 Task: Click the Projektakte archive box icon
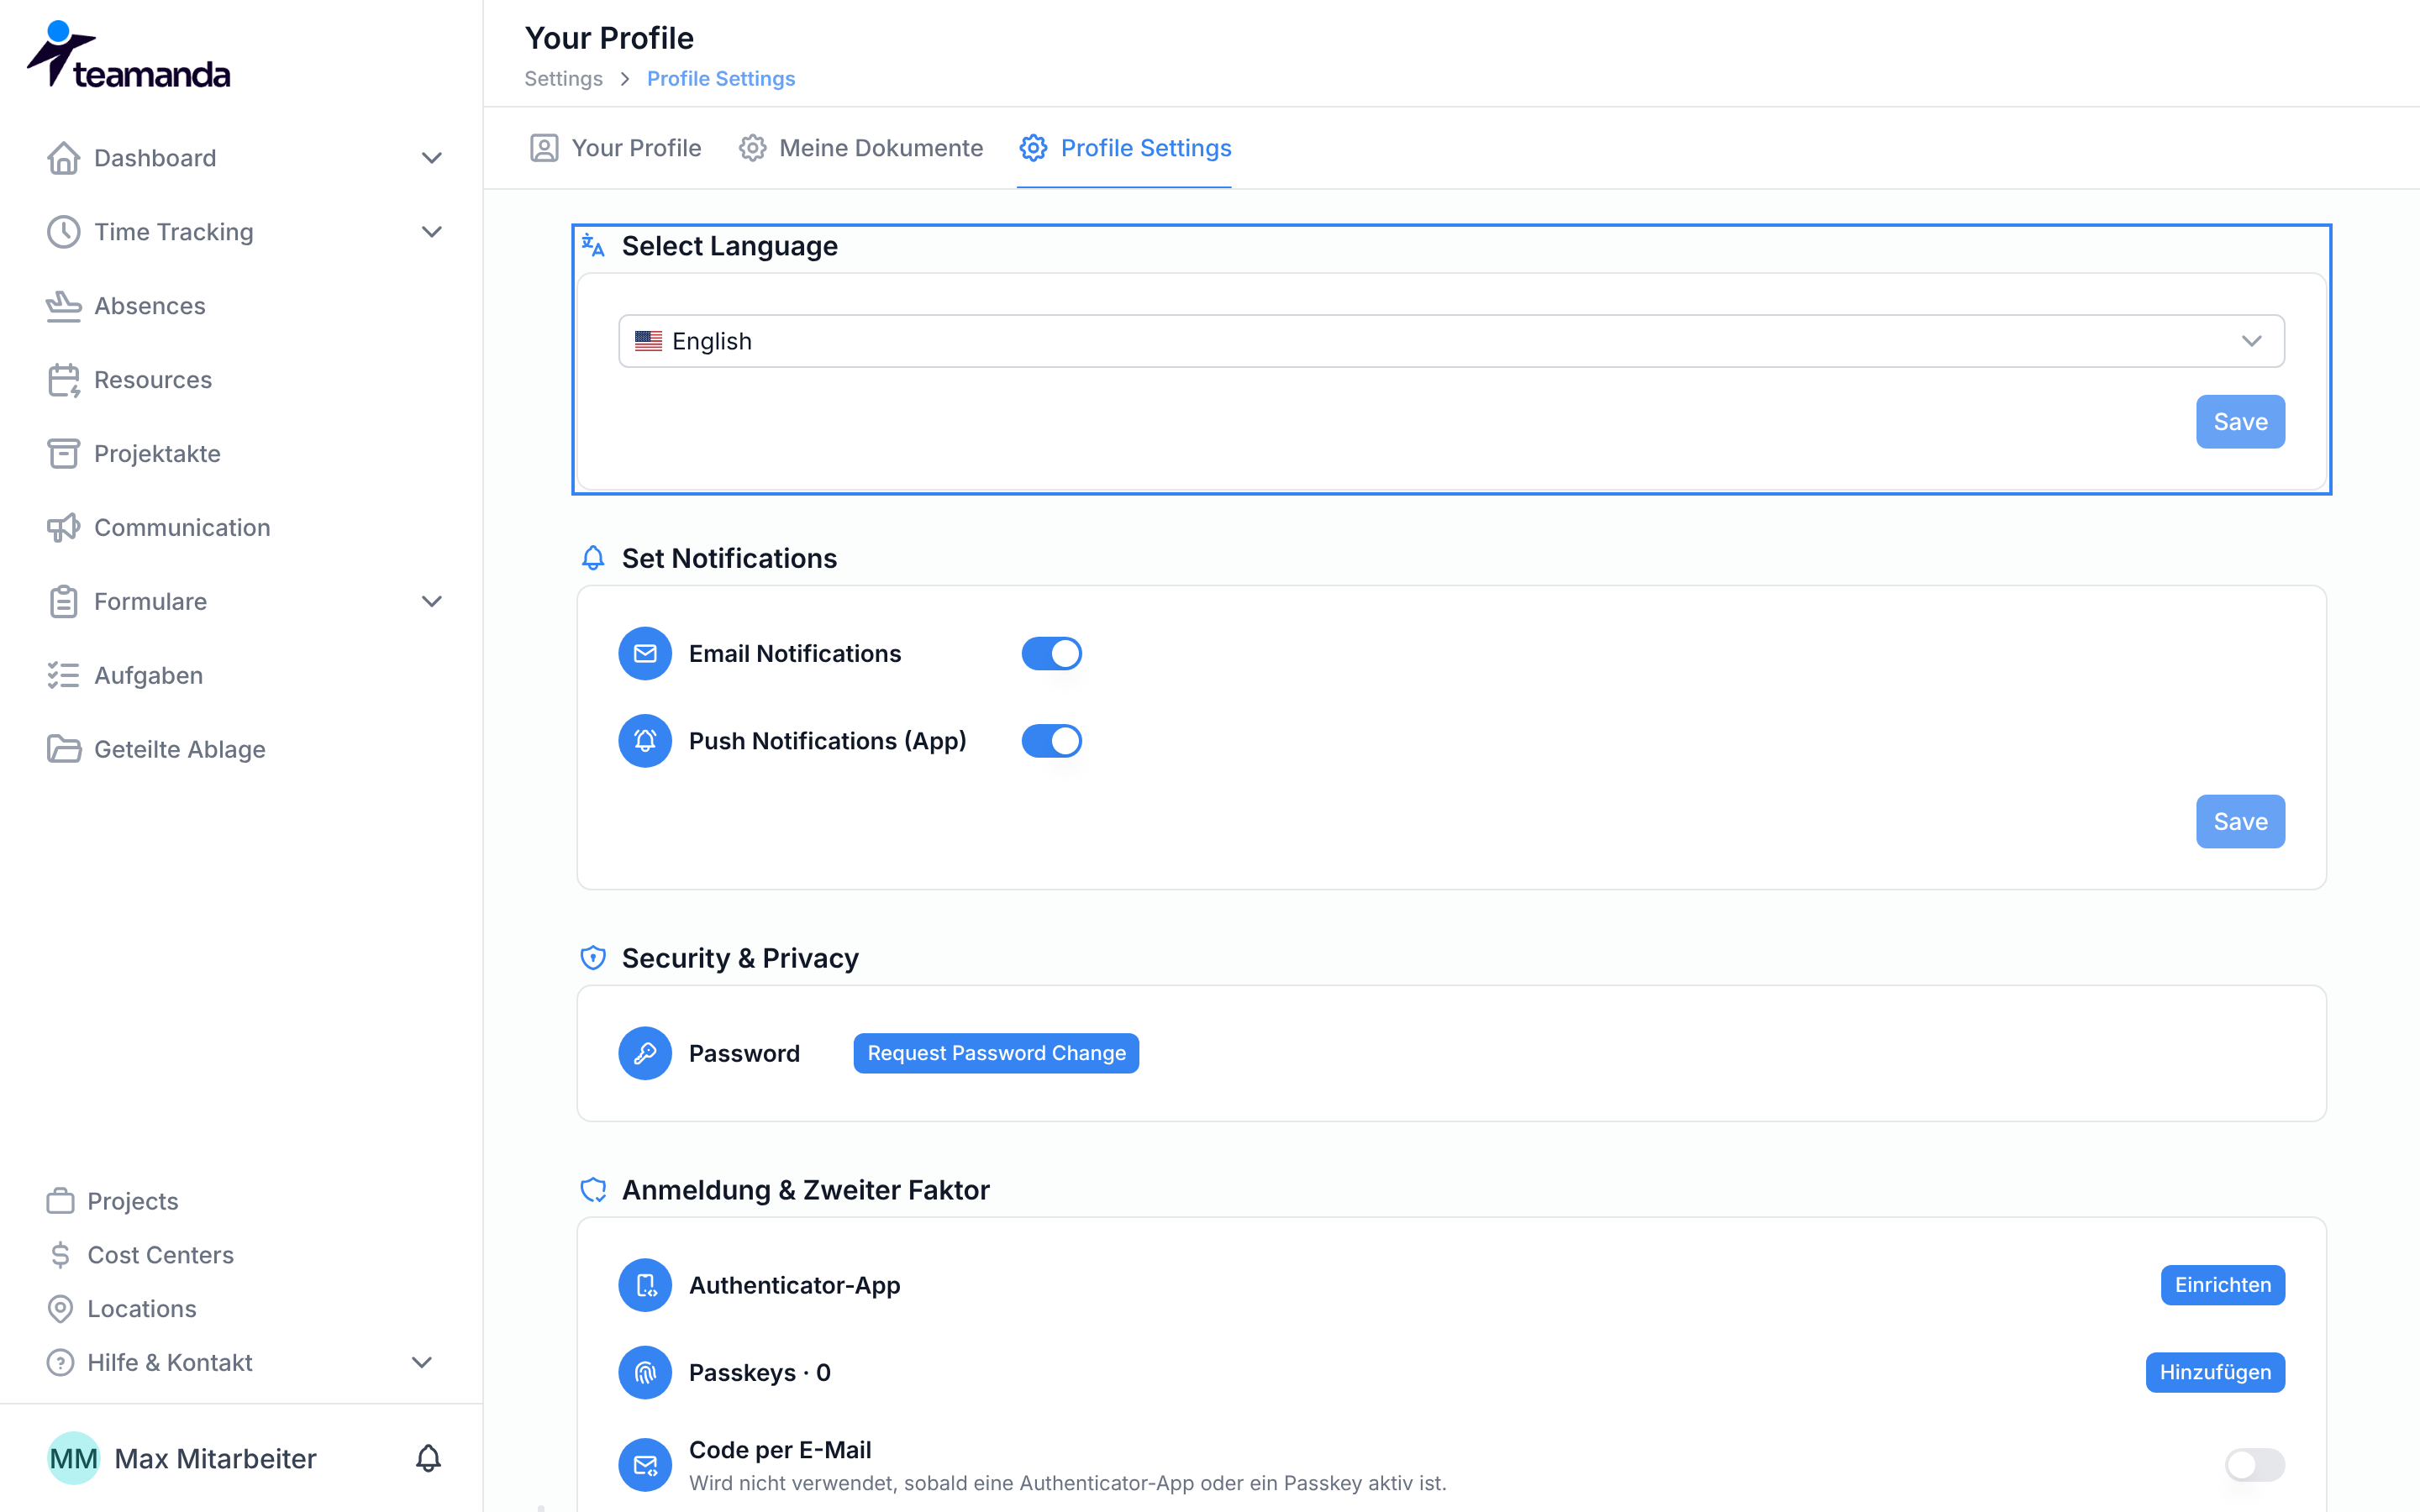[x=63, y=454]
